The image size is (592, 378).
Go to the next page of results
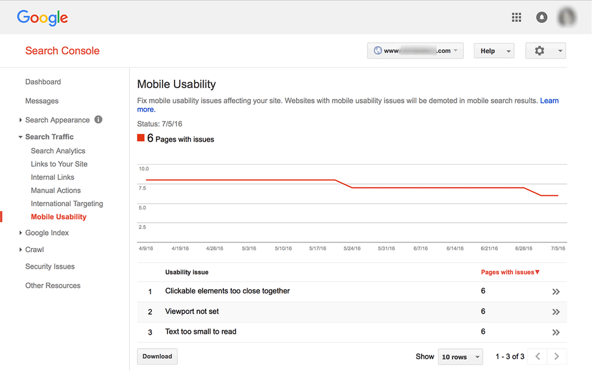pos(556,356)
